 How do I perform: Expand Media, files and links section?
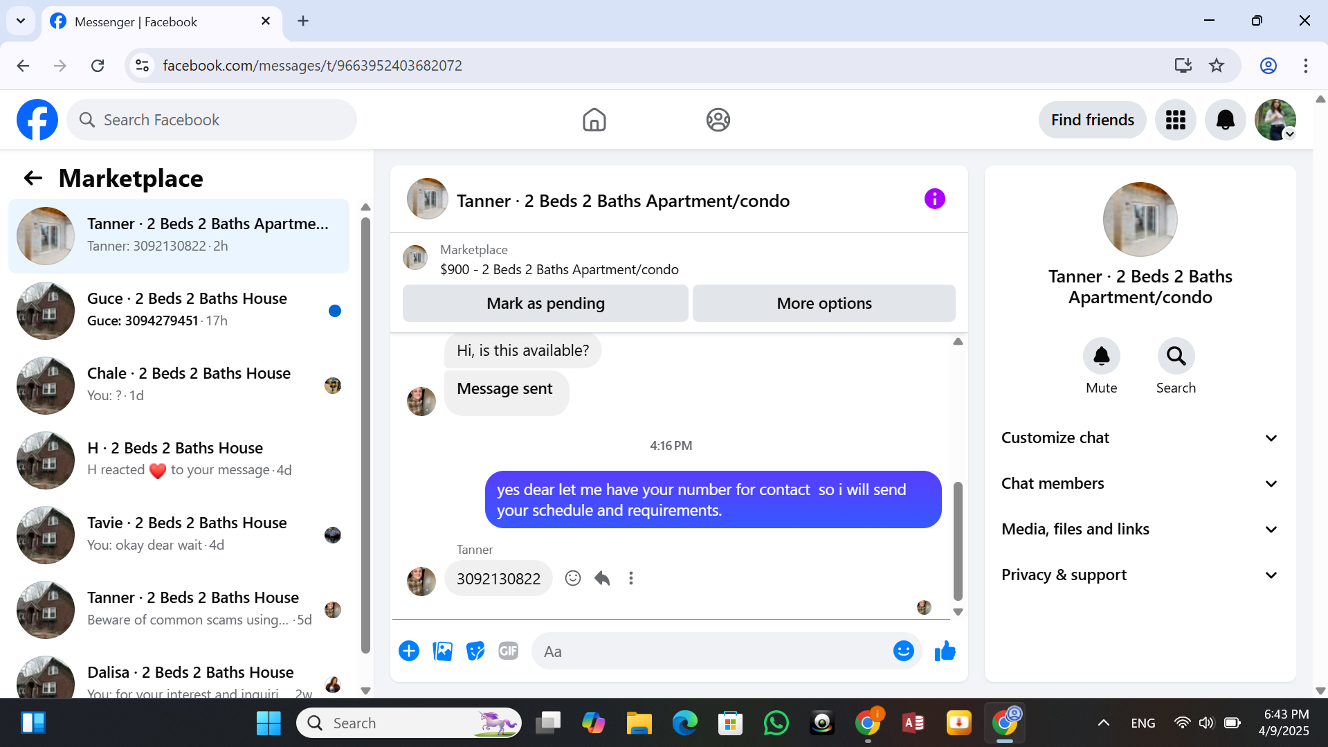pyautogui.click(x=1140, y=529)
